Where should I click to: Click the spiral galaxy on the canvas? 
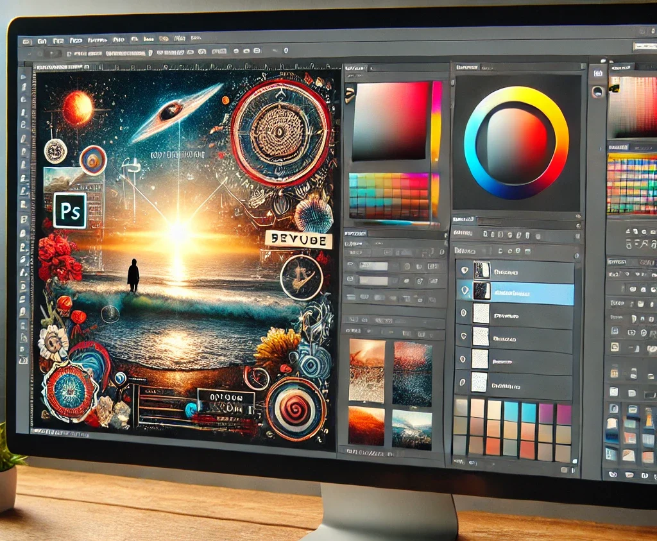click(176, 112)
